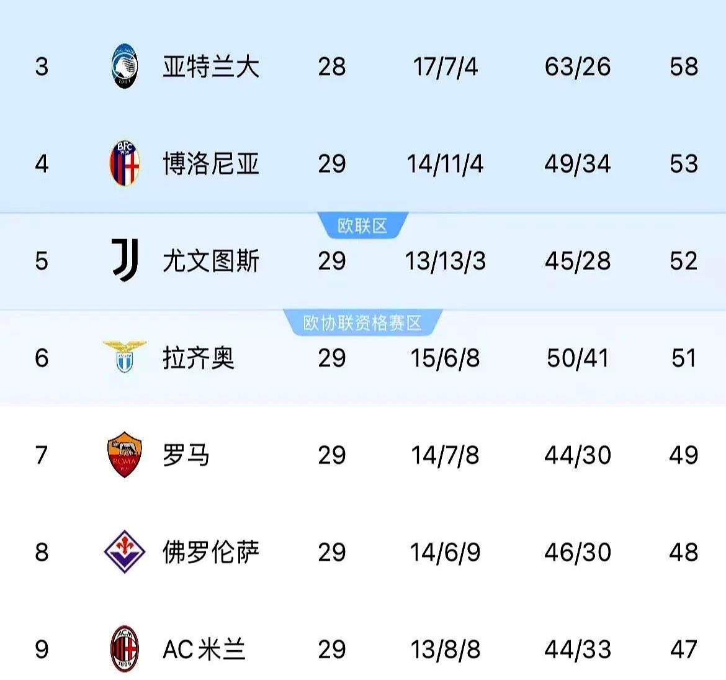726x680 pixels.
Task: Click the AC Milan crest icon
Action: click(x=125, y=649)
